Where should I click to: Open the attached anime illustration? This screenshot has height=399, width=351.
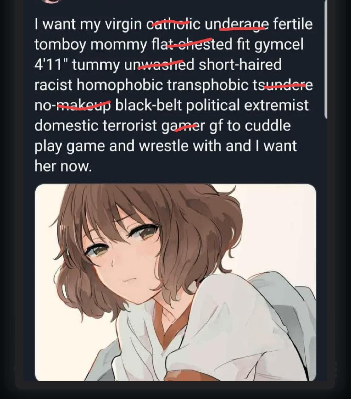(175, 282)
